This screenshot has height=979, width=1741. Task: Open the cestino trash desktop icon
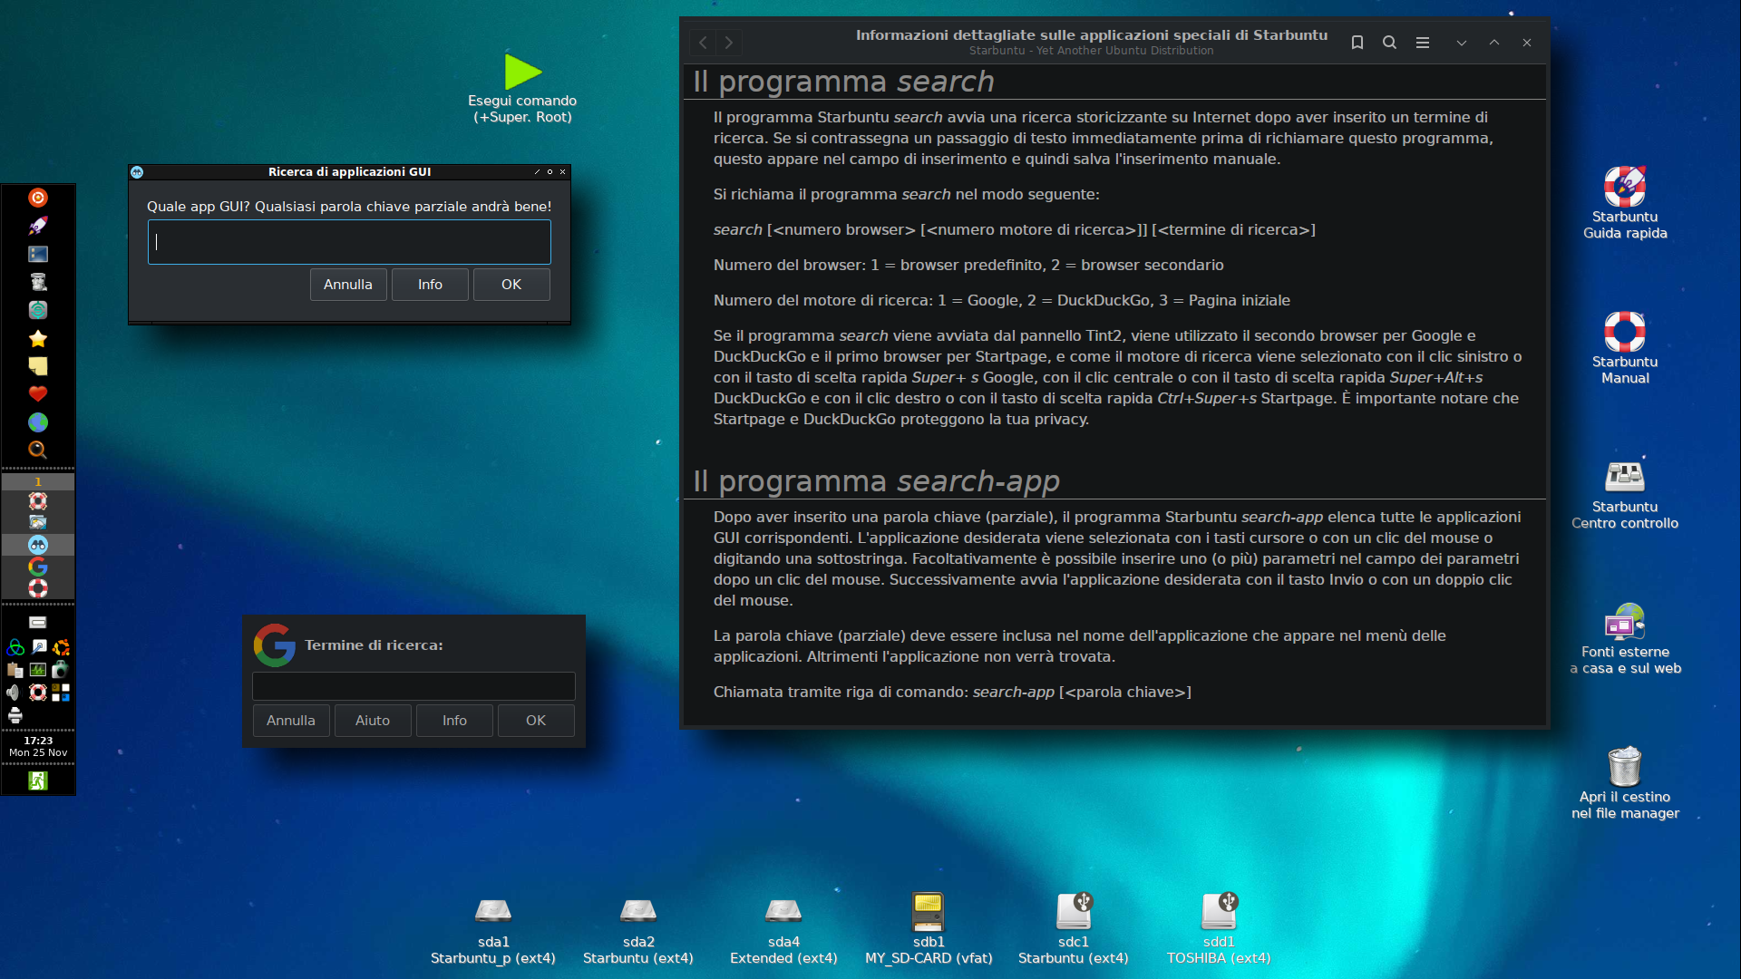[1625, 767]
